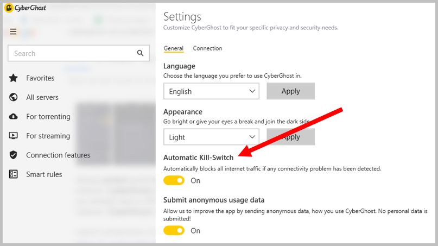Screen dimensions: 438x246
Task: Select All servers in sidebar
Action: pos(42,97)
